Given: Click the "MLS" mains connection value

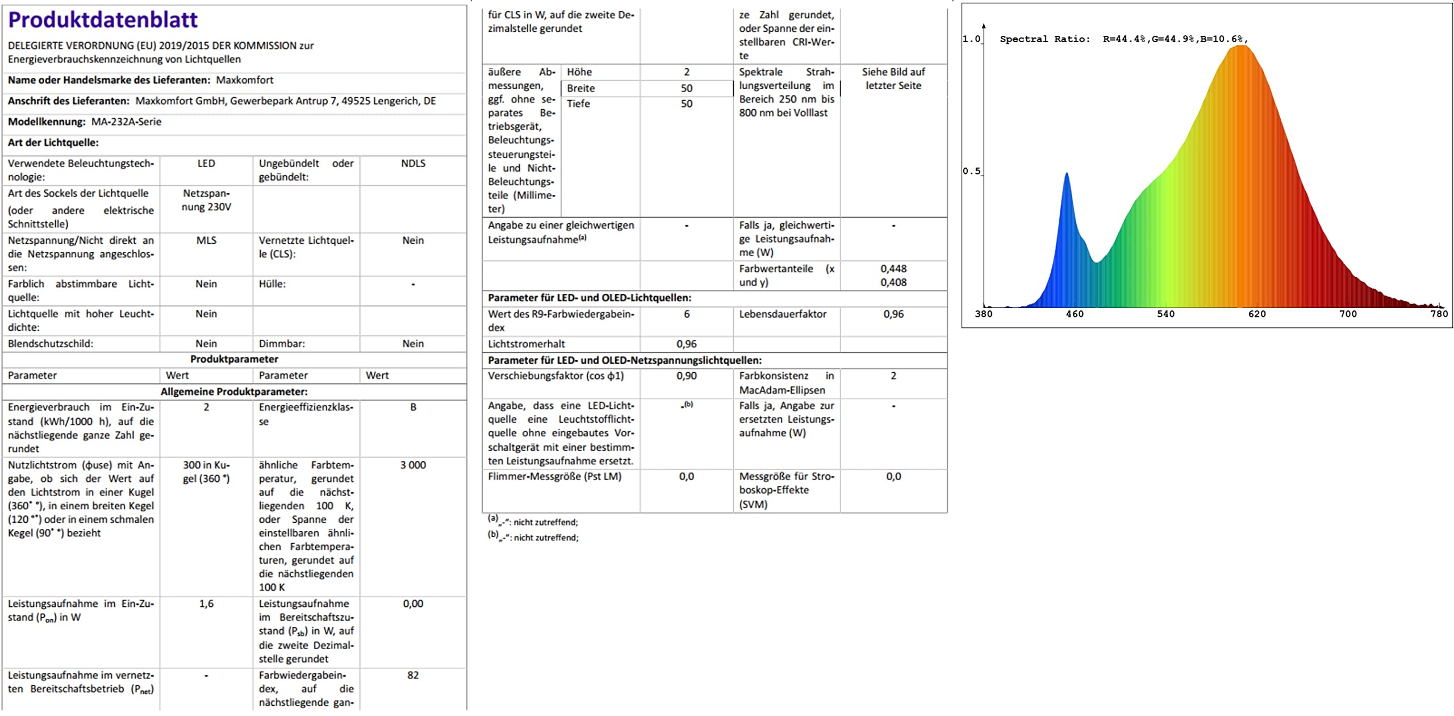Looking at the screenshot, I should coord(206,240).
